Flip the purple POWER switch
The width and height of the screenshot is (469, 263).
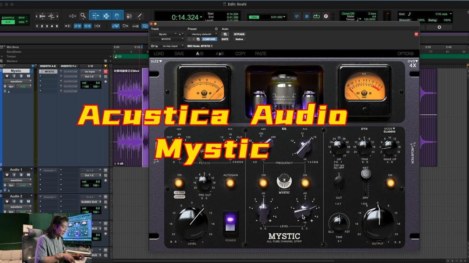click(230, 223)
